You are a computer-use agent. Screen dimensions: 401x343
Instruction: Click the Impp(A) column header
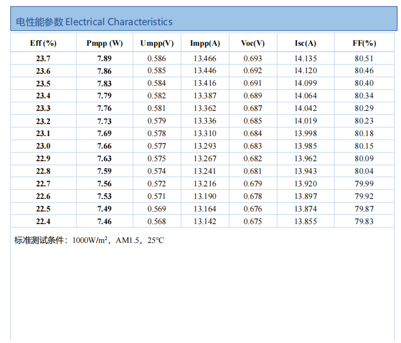click(205, 43)
